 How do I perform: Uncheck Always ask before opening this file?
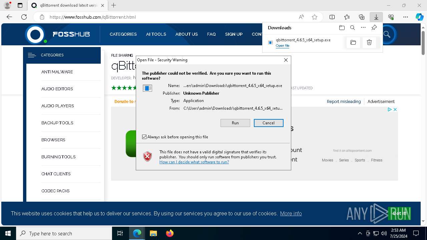coord(144,137)
